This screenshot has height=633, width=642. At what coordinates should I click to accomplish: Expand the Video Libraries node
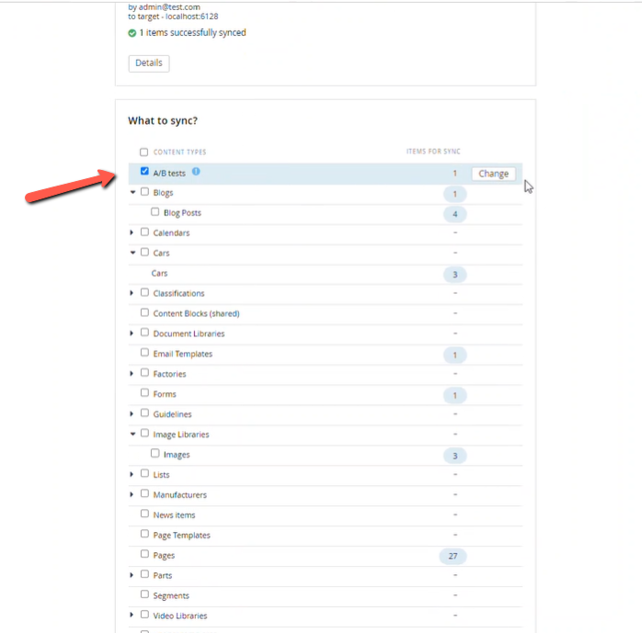pos(132,615)
